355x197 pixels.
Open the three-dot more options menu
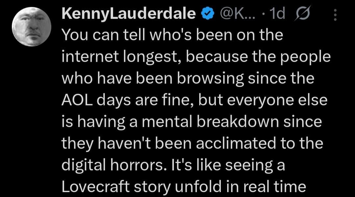click(335, 15)
